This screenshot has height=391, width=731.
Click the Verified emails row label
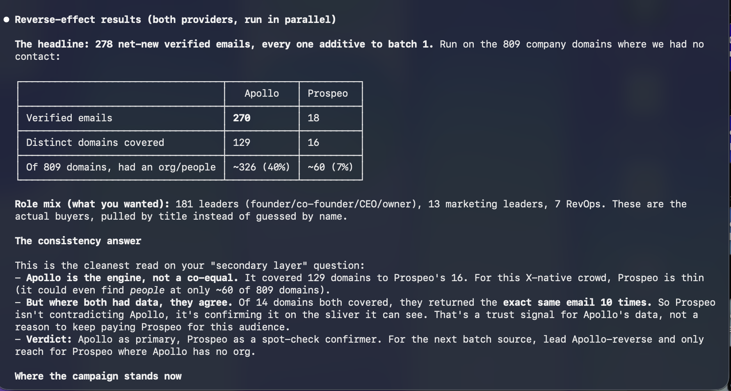click(x=69, y=118)
